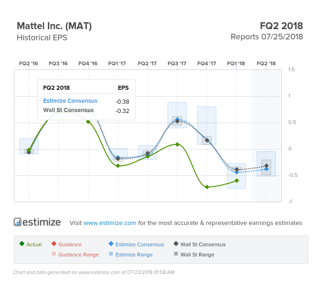Viewport: 318px width, 287px height.
Task: Select the FQ4 '17 axis label
Action: tap(207, 63)
